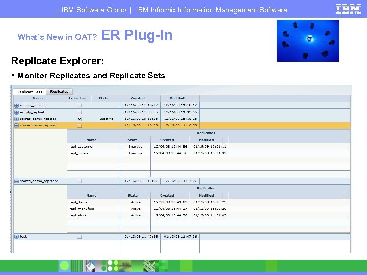Click the Inactive state of repl_orders
This screenshot has height=275, width=367.
coord(136,153)
